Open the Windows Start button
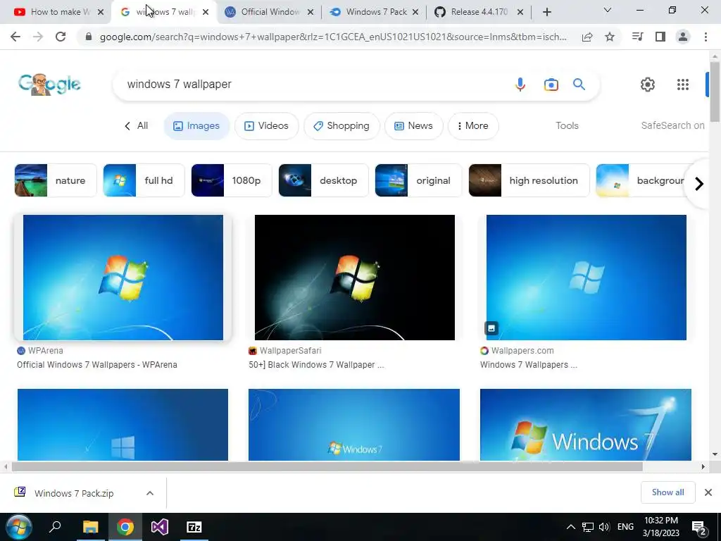 19,527
